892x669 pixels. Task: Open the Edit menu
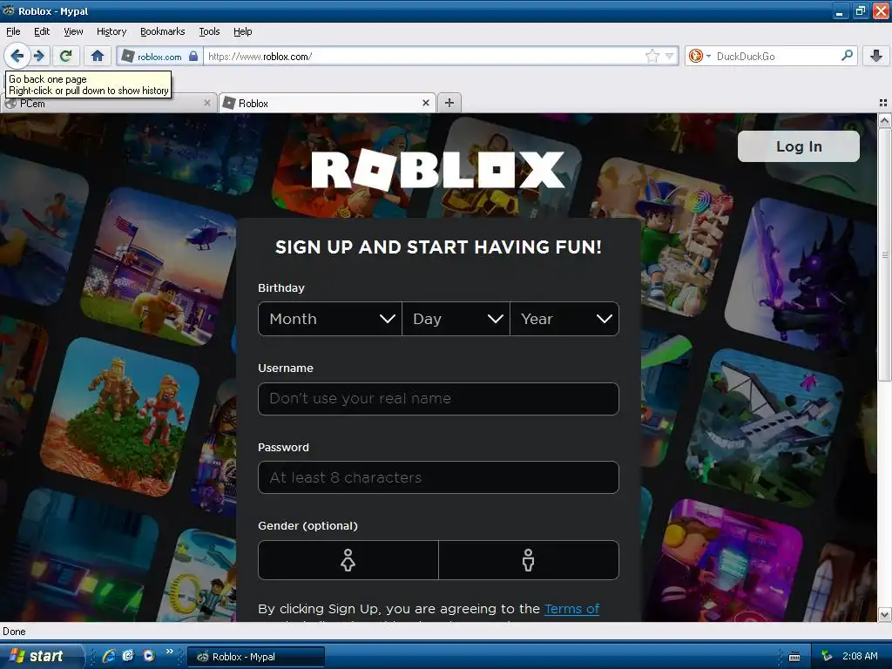[42, 31]
